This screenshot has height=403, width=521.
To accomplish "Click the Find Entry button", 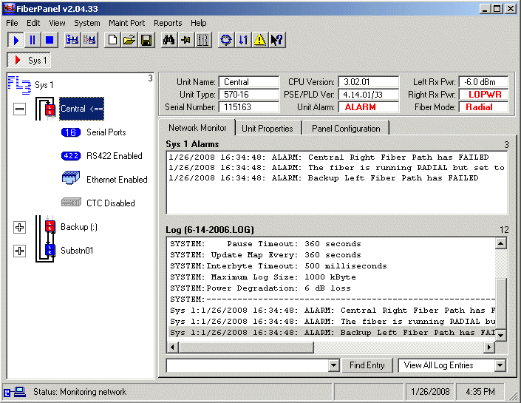I will [367, 365].
